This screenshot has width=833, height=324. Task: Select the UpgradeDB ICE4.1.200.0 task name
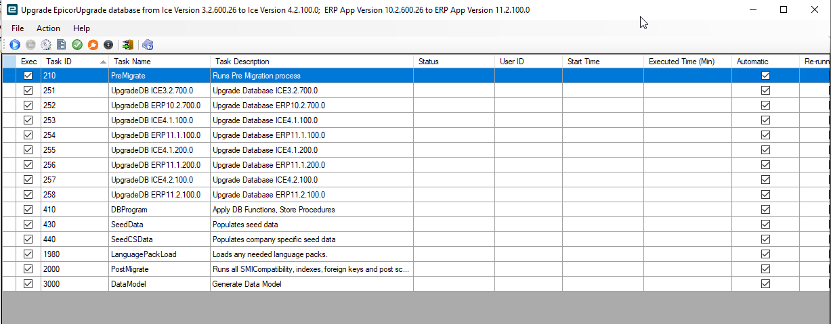click(x=158, y=150)
